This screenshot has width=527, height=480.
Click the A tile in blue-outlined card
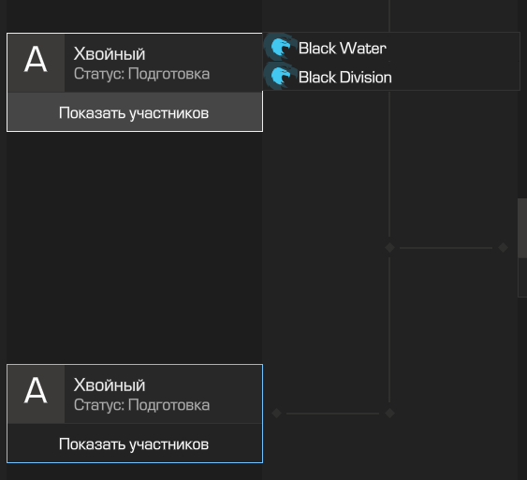(36, 394)
